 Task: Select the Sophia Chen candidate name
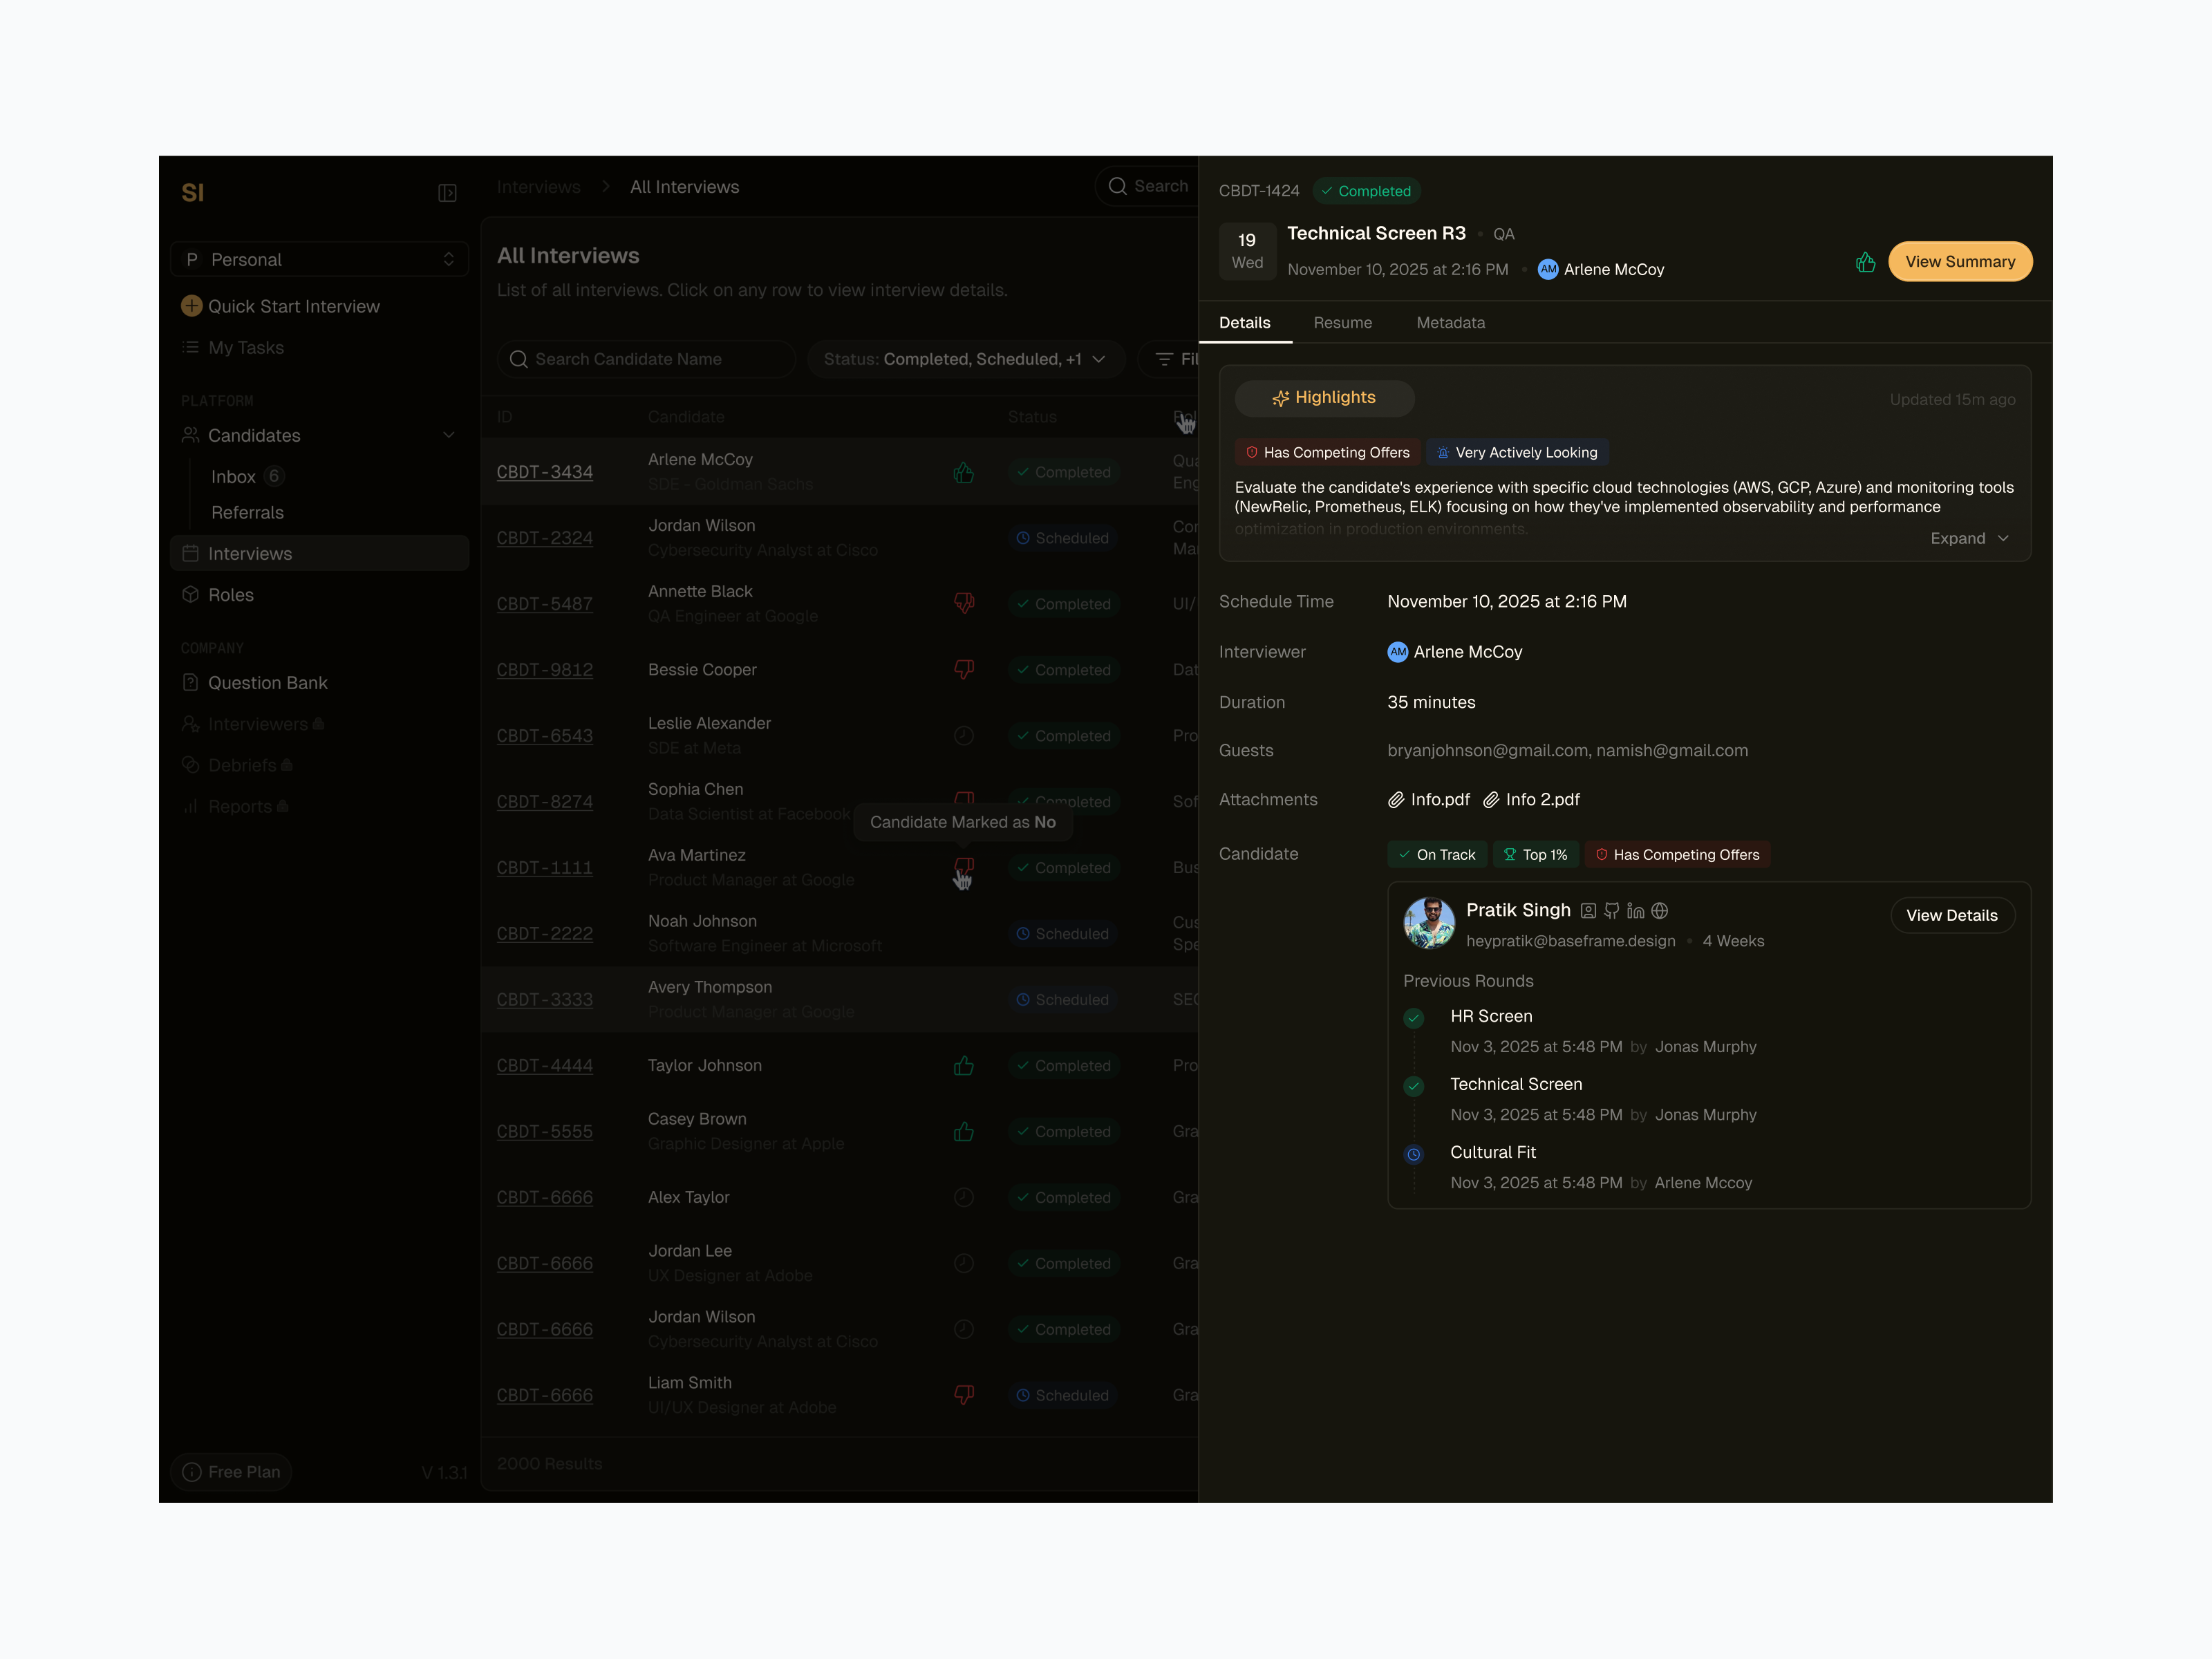[696, 789]
